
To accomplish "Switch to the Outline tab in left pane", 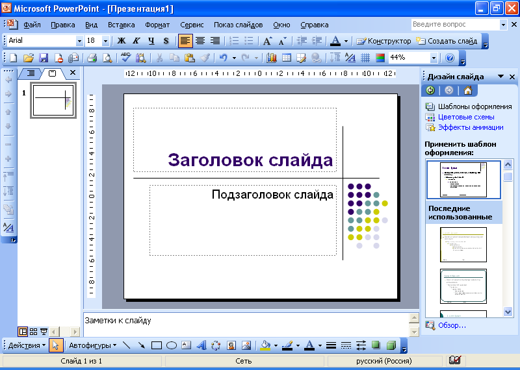I will (31, 73).
